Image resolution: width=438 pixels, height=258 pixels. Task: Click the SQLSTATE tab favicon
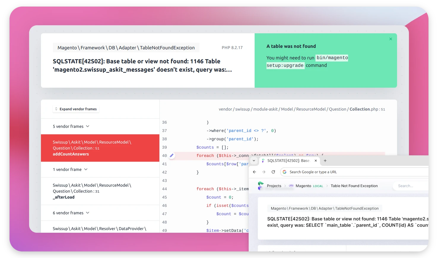tap(263, 161)
